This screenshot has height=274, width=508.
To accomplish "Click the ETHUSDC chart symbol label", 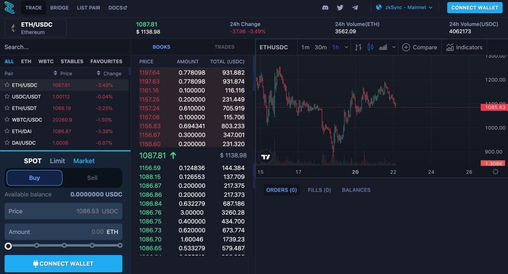I will click(274, 47).
